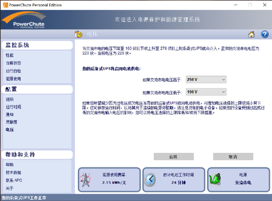Viewport: 272px width, 201px height.
Task: Open 运行时间 configuration page
Action: tap(13, 107)
